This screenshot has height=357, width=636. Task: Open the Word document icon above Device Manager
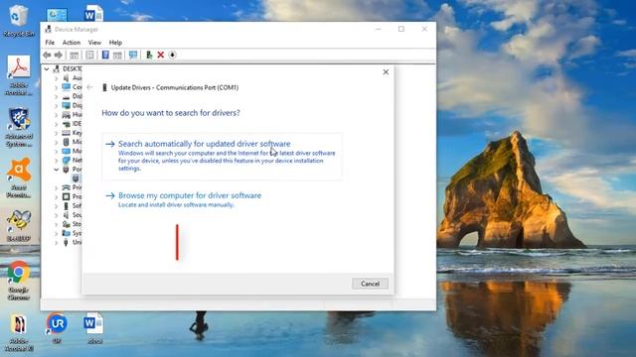tap(93, 14)
